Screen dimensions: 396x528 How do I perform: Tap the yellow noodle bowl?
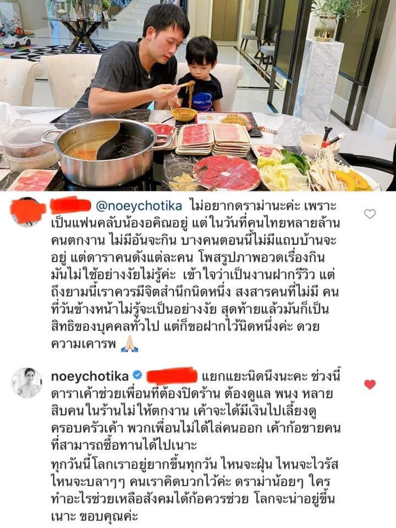(184, 114)
